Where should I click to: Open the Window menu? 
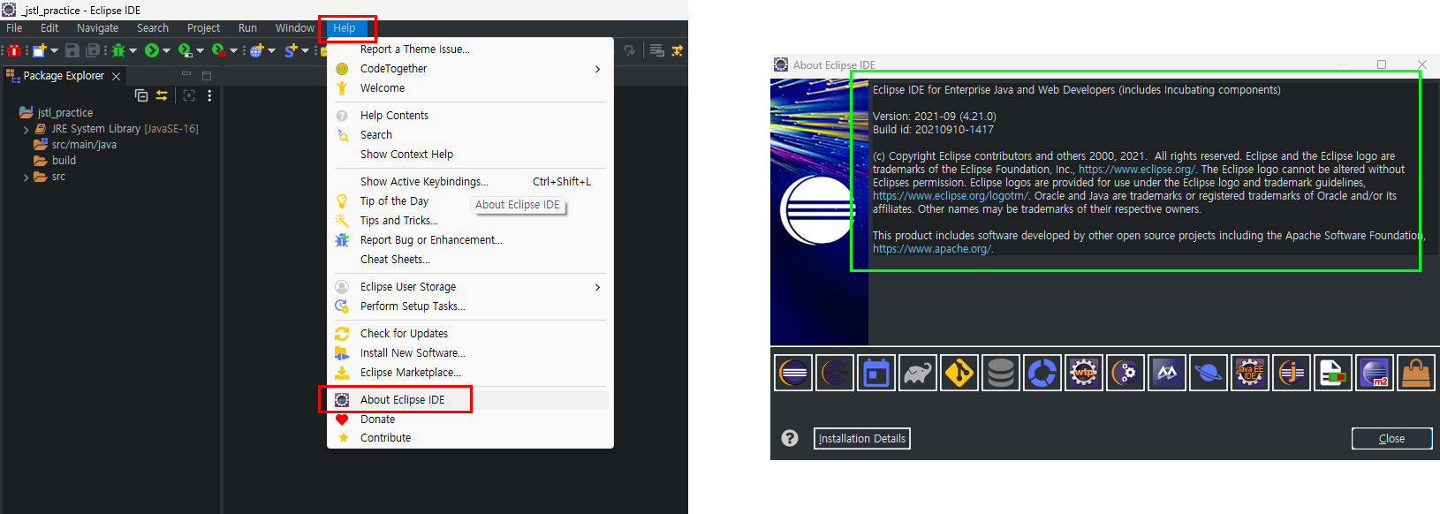click(295, 28)
